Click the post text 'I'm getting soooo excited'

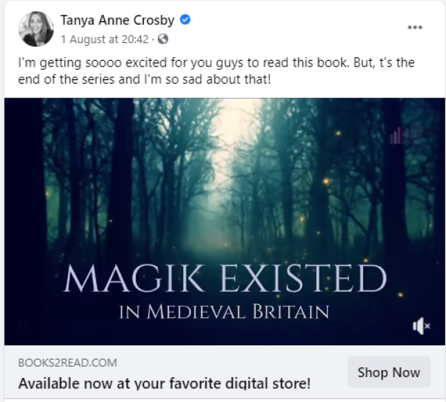[93, 63]
